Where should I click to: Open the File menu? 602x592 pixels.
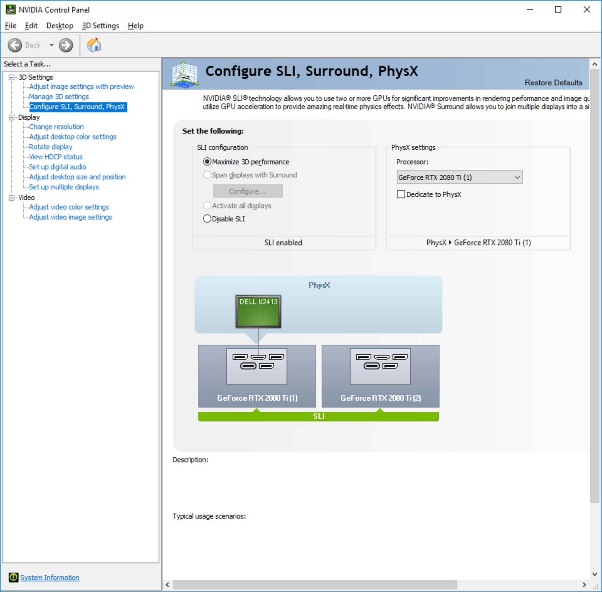(10, 25)
